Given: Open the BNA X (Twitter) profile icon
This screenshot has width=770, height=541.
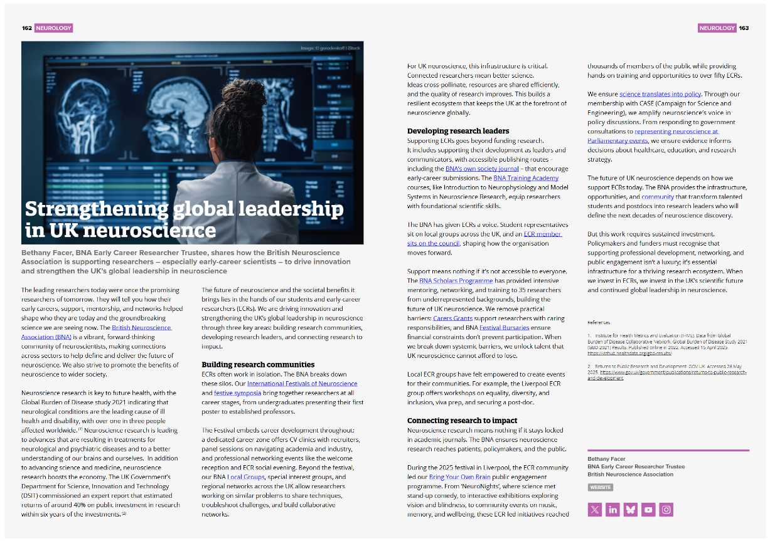Looking at the screenshot, I should pos(594,510).
